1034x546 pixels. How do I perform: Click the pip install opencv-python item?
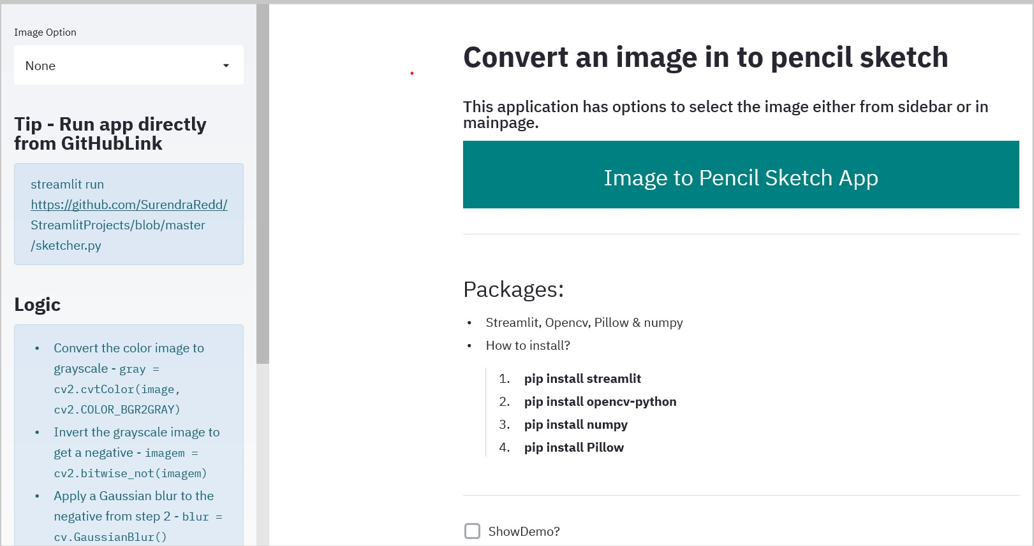coord(600,401)
